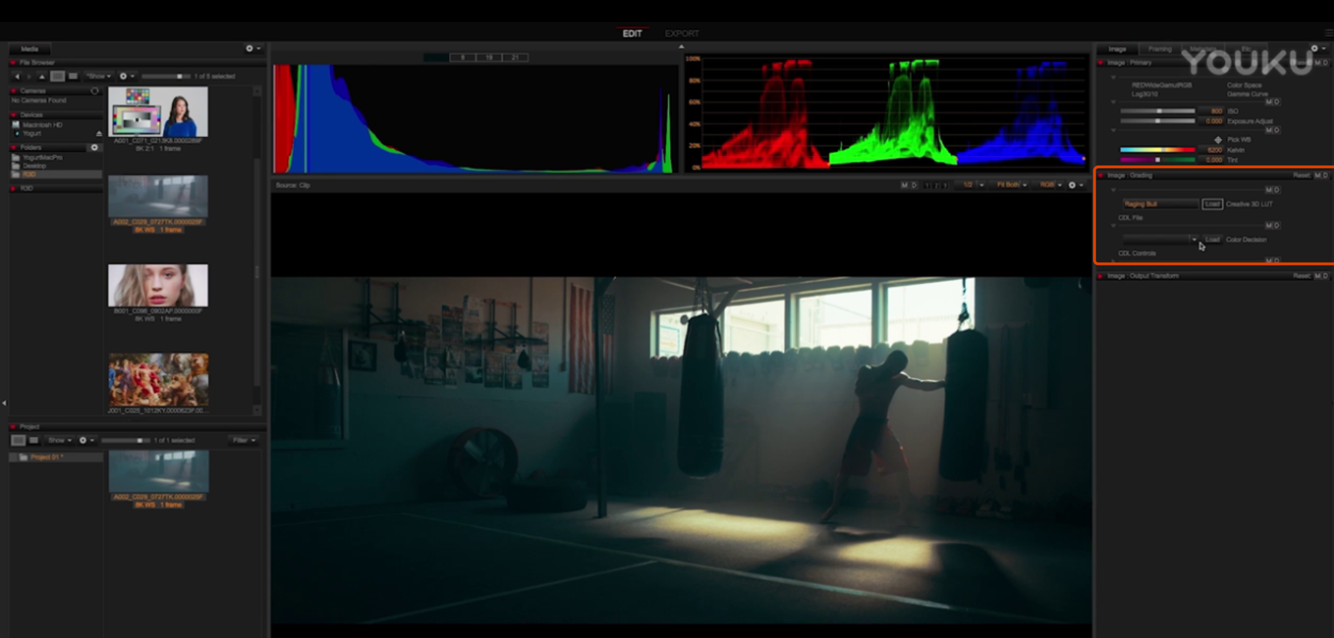Switch File Browser to list view

[73, 76]
